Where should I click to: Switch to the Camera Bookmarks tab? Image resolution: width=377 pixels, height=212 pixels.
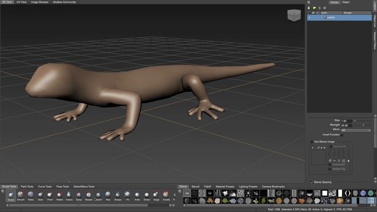point(273,187)
